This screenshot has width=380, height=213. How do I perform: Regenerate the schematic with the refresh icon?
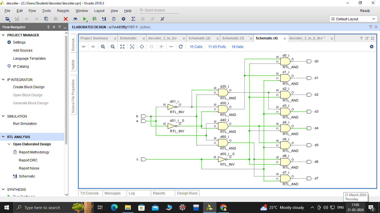(x=181, y=47)
